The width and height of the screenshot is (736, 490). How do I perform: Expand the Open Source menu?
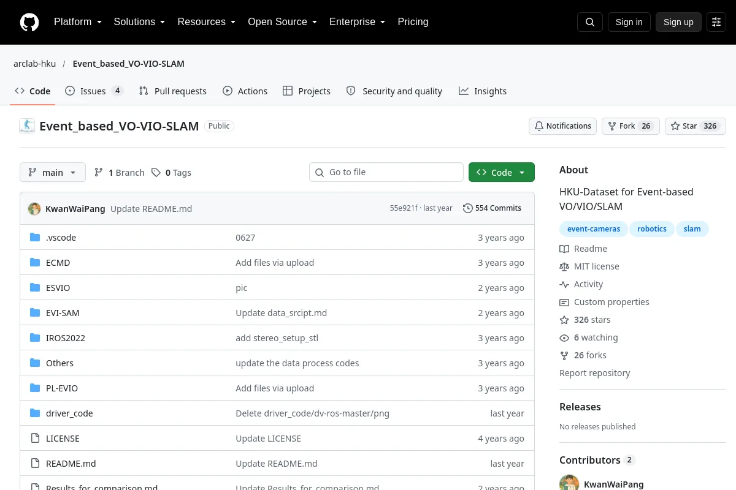pos(282,22)
